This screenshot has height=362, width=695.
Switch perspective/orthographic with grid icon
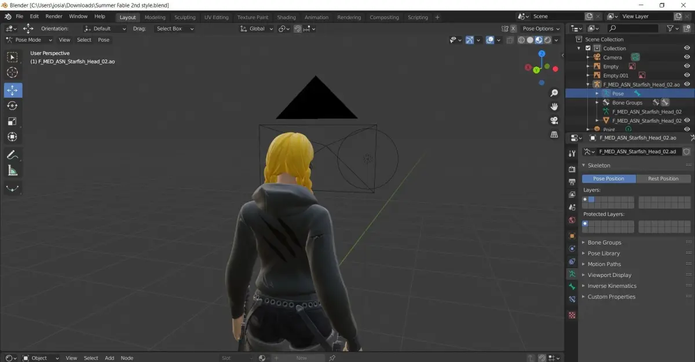click(x=554, y=135)
